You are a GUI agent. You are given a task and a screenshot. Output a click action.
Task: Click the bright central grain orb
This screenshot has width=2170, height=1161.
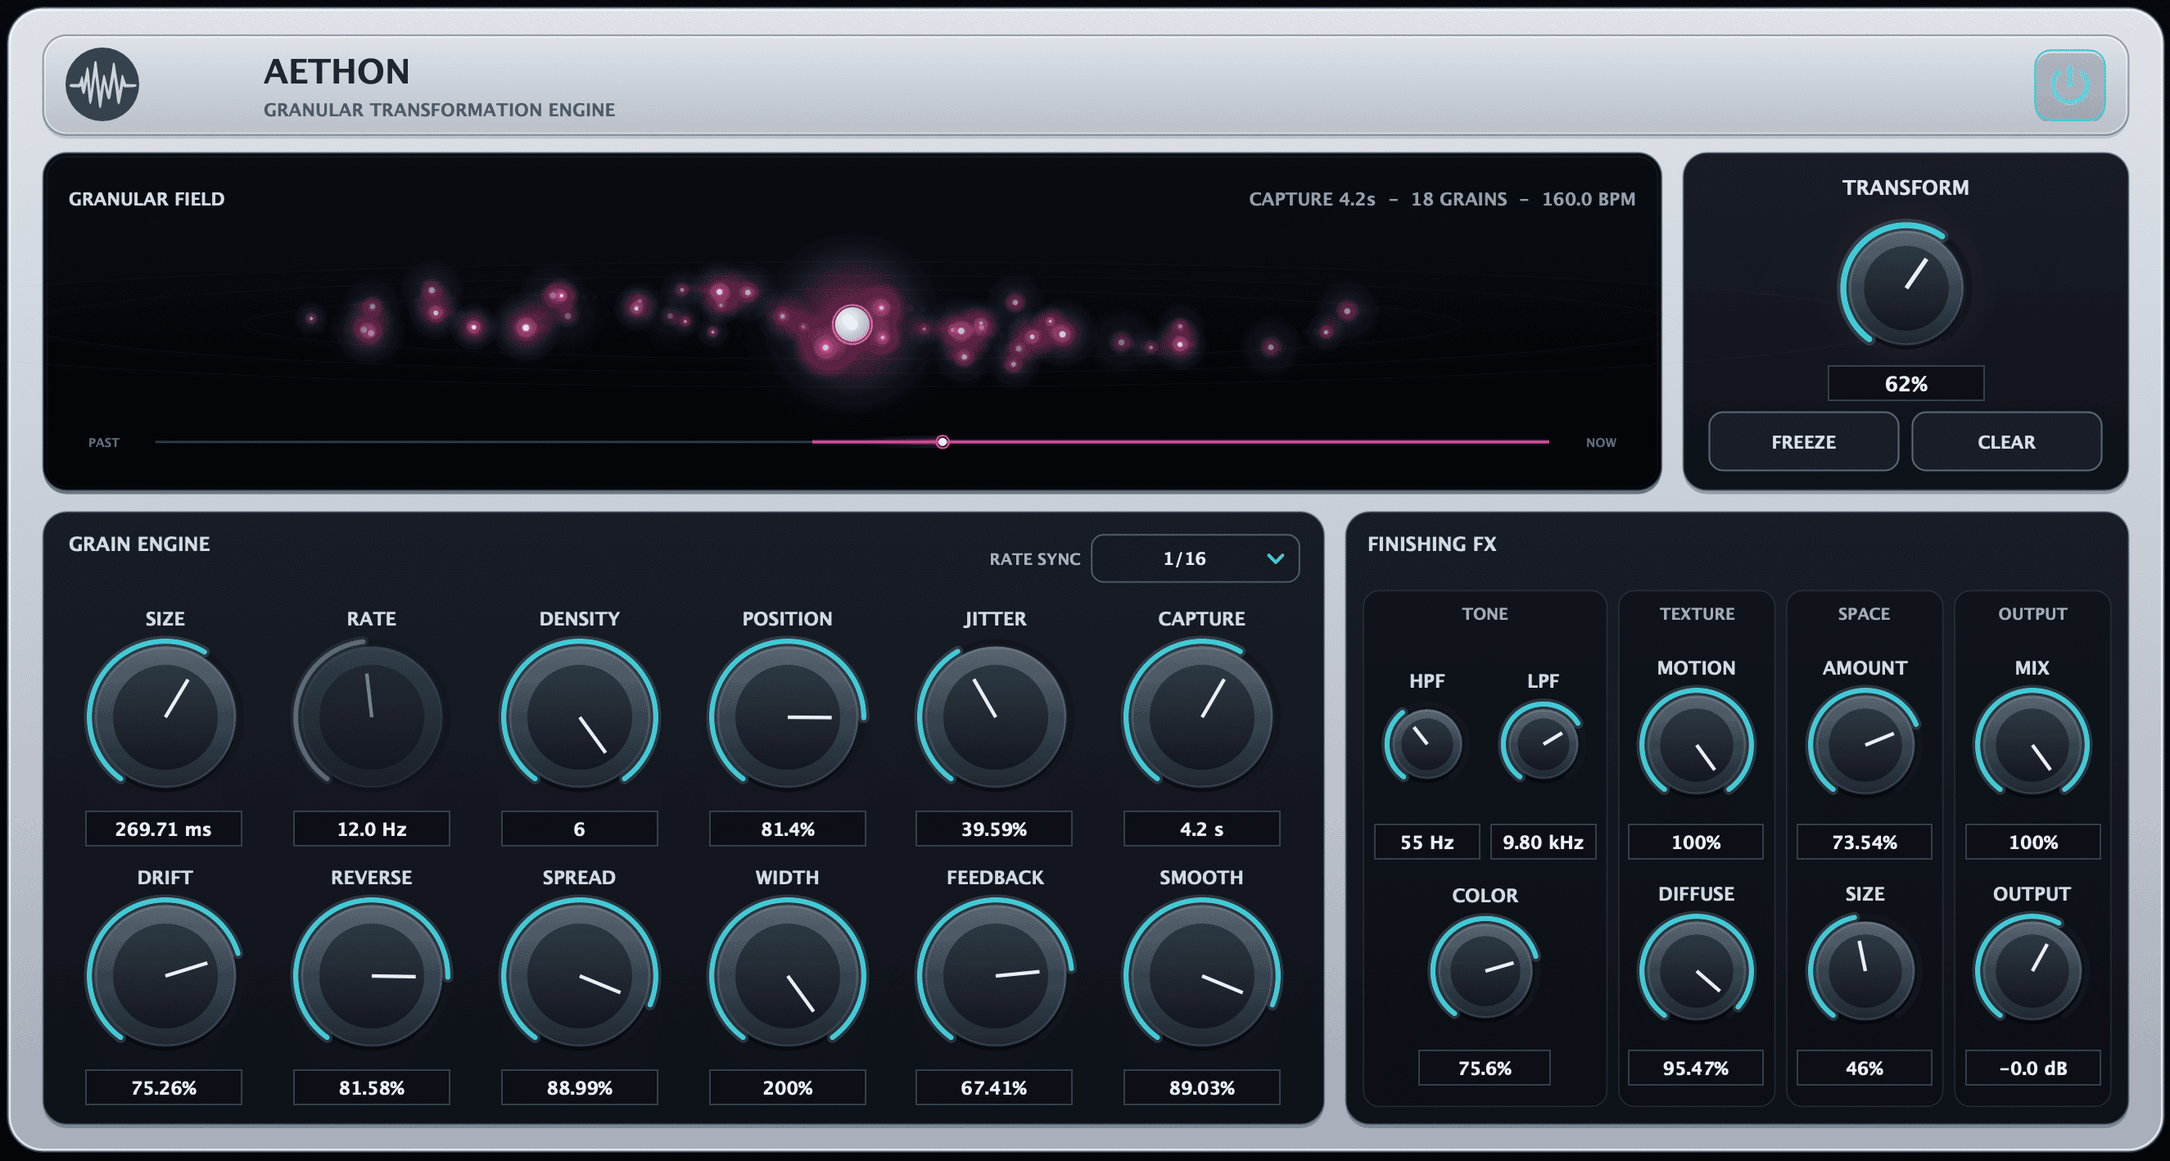(x=852, y=323)
